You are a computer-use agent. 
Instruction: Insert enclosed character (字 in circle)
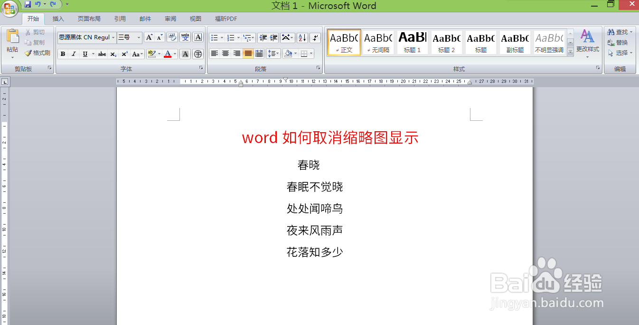(x=198, y=54)
